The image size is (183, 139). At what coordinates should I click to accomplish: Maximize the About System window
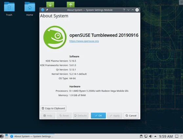133,10
